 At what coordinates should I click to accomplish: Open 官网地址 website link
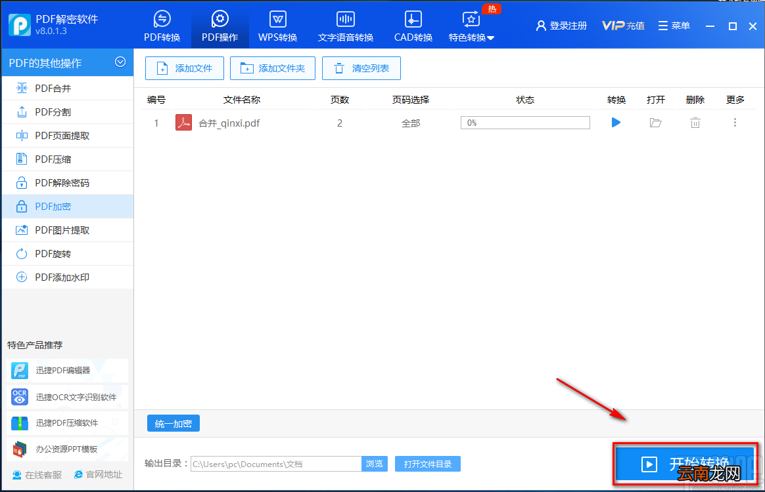[98, 474]
